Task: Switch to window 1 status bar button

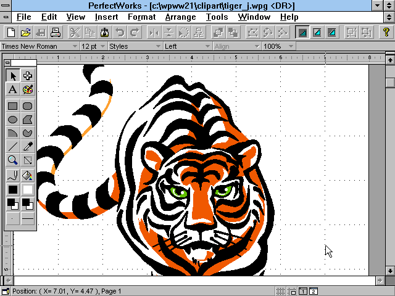Action: pos(303,292)
